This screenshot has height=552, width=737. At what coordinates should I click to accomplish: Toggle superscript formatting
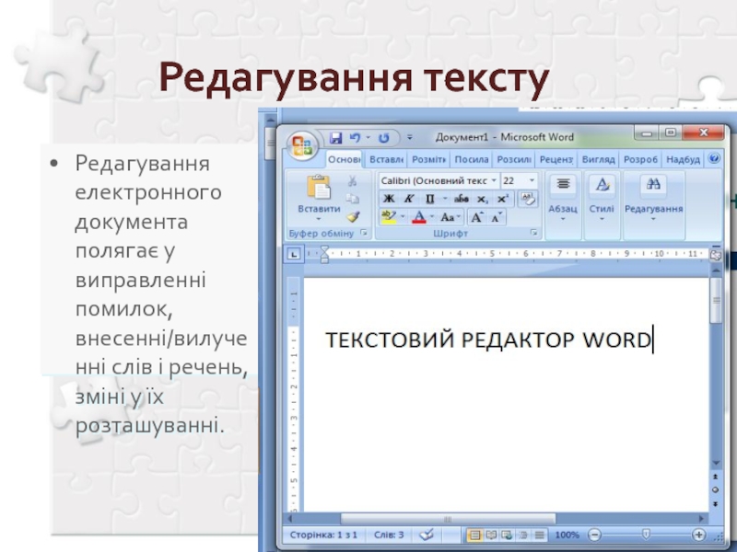(502, 199)
